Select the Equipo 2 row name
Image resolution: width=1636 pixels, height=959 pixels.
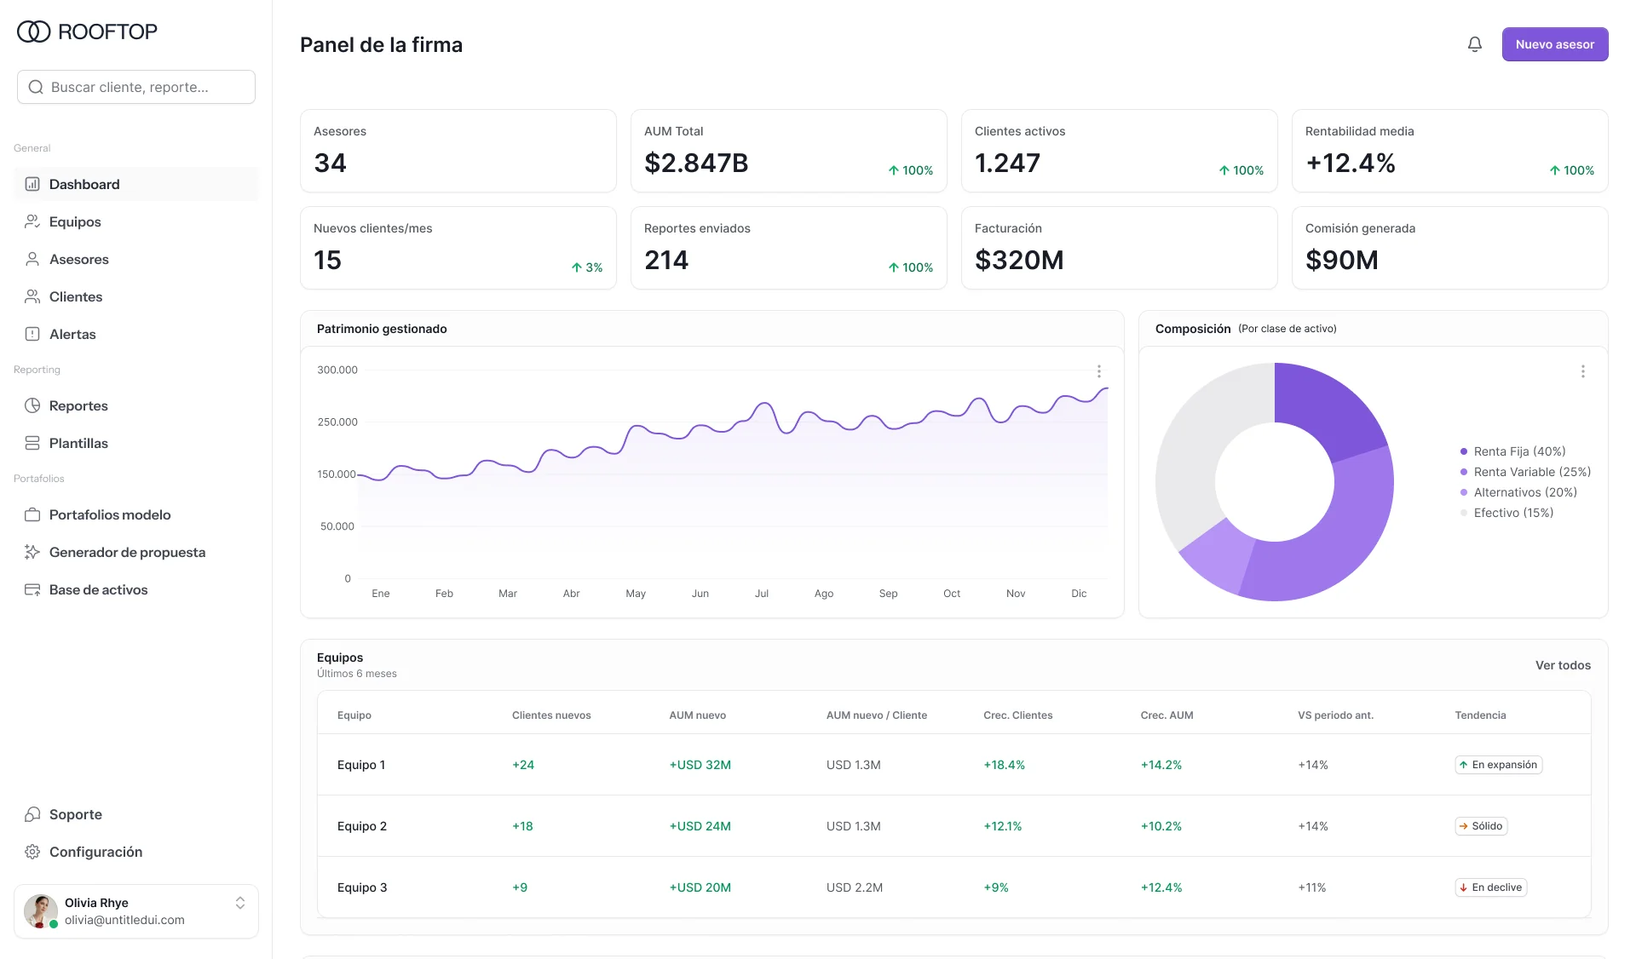[x=362, y=826]
